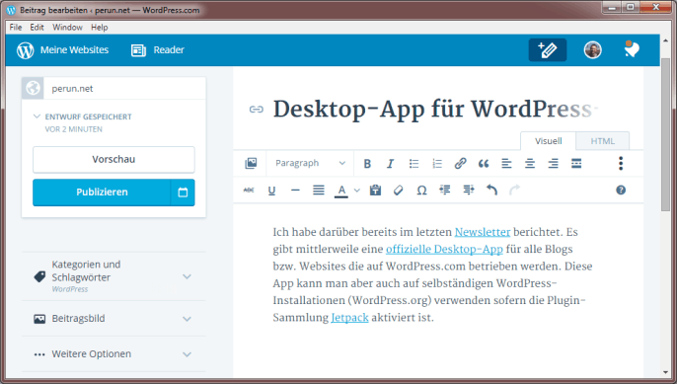Follow the Newsletter link in the text
The width and height of the screenshot is (677, 384).
[483, 232]
